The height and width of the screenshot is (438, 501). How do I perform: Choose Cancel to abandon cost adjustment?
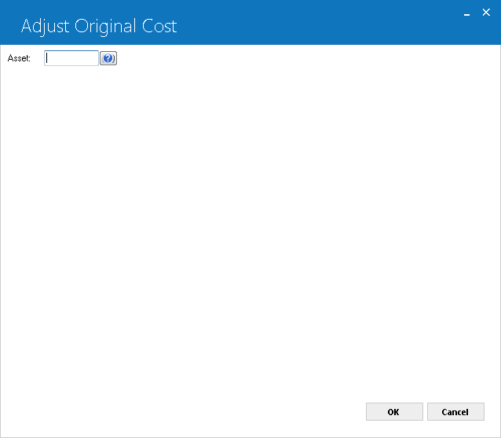click(455, 412)
